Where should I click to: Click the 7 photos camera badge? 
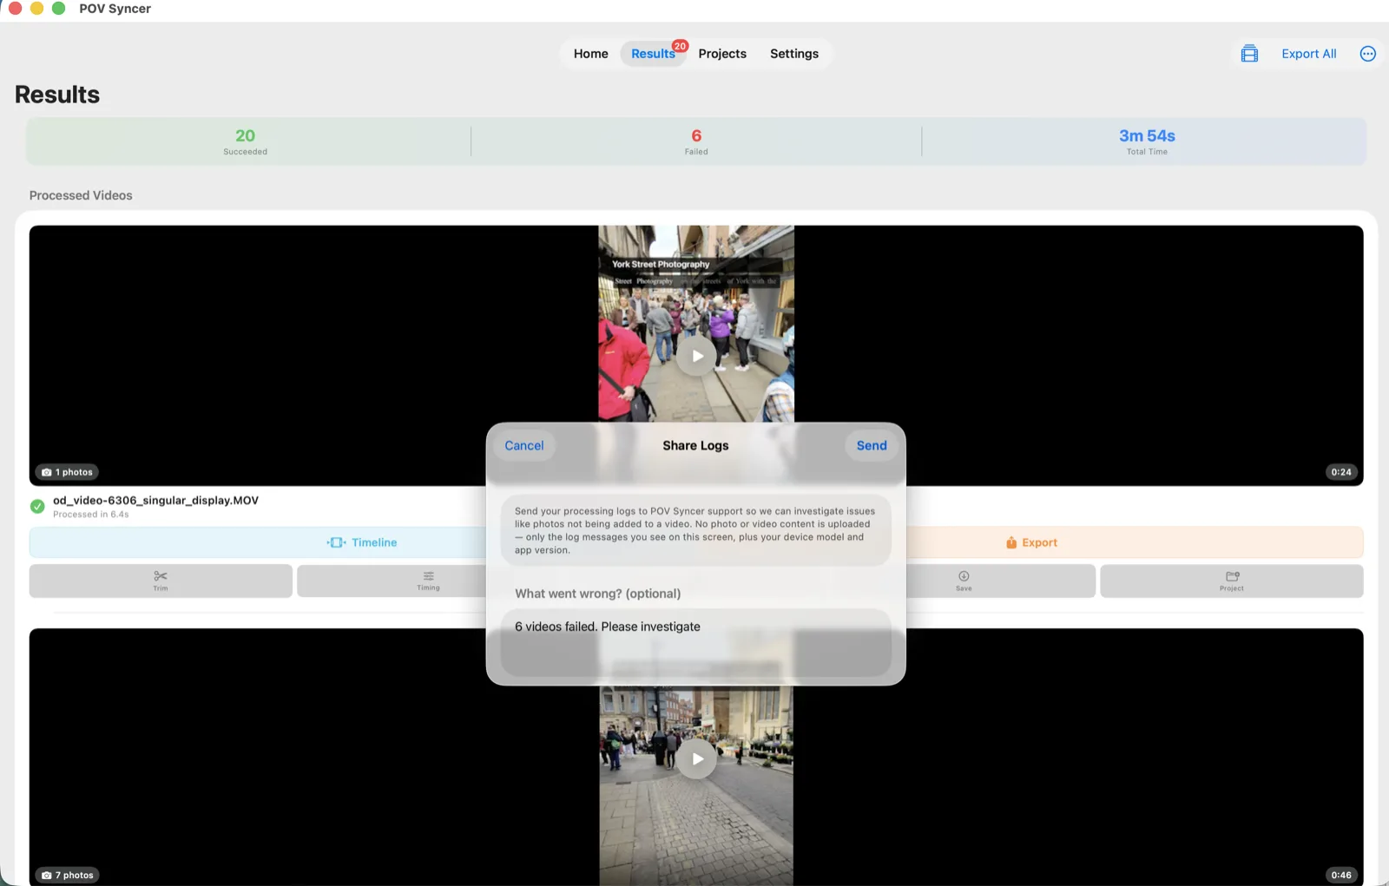tap(68, 875)
